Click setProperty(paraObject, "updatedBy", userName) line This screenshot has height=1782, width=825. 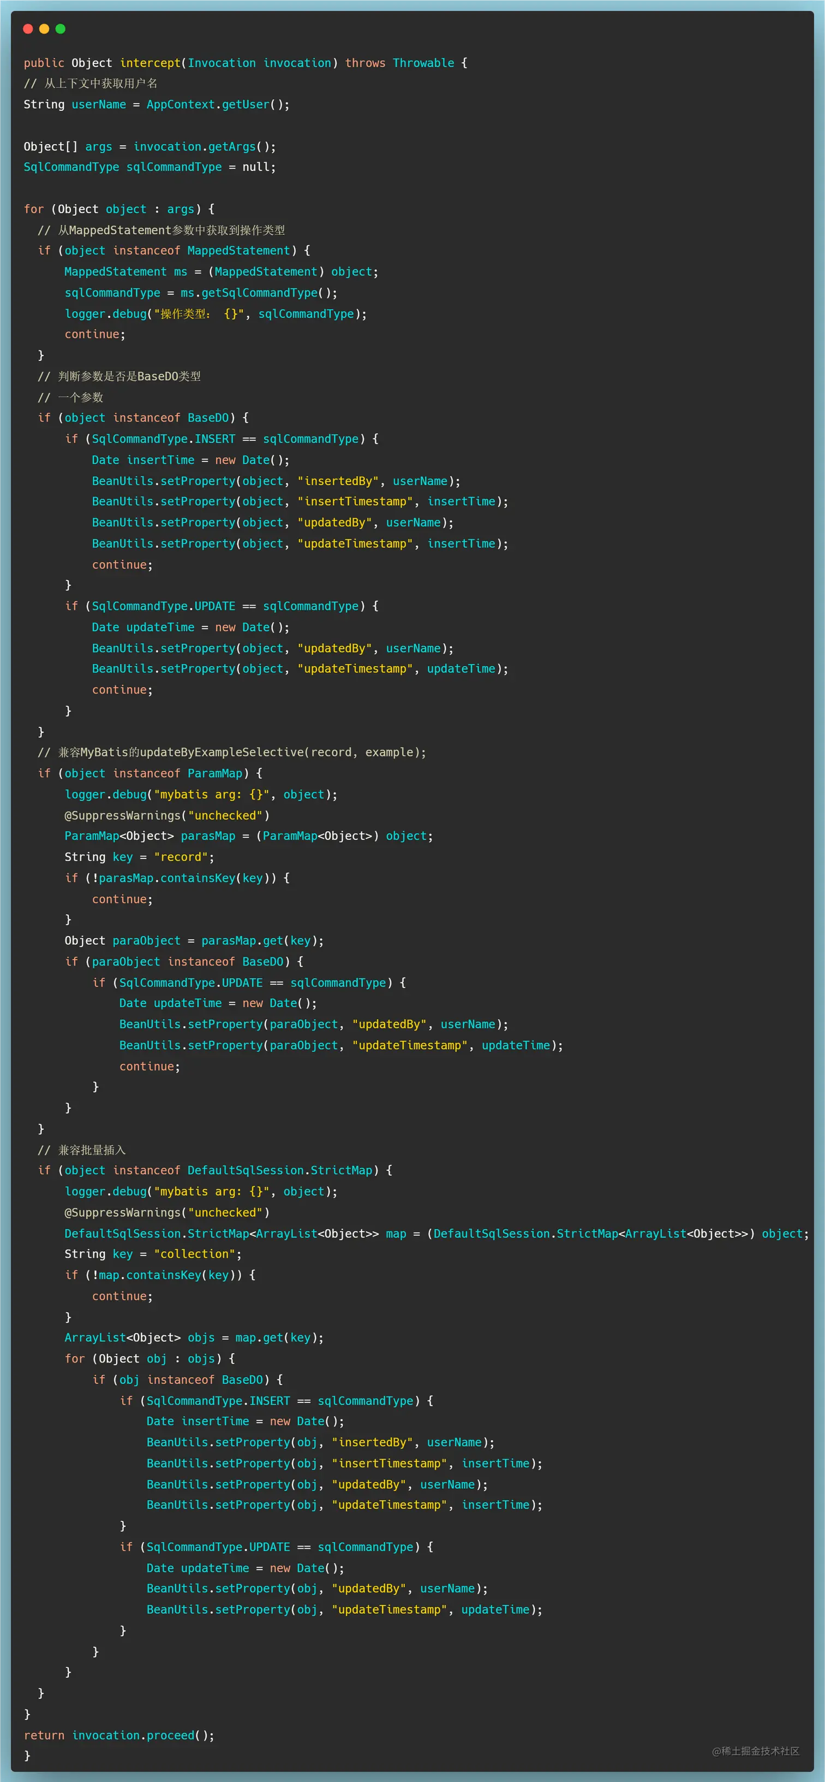point(314,1025)
